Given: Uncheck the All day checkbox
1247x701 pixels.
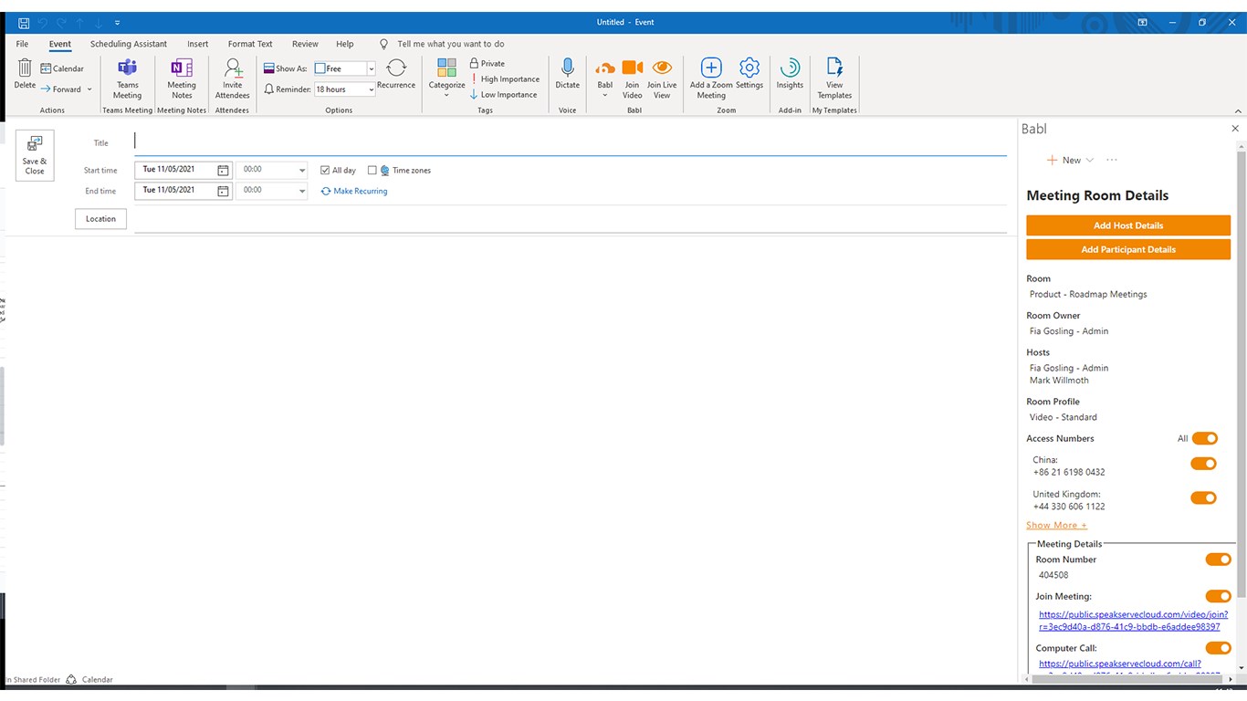Looking at the screenshot, I should (x=325, y=171).
